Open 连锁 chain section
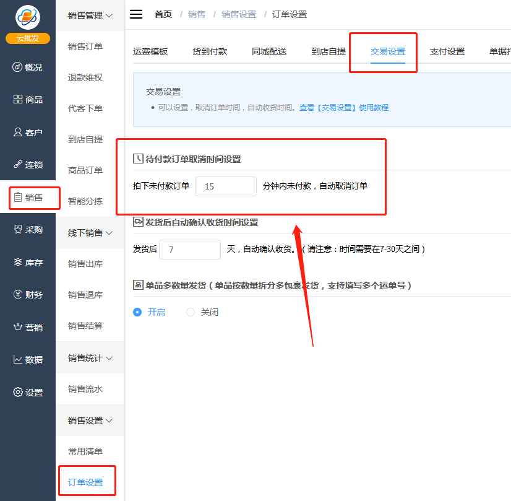This screenshot has width=511, height=501. point(28,164)
